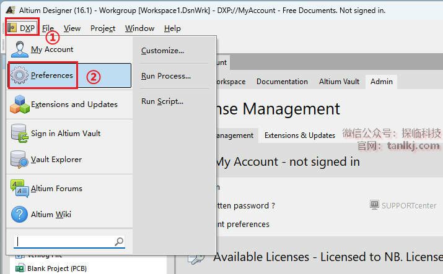
Task: Click the Extensions and Updates cubes icon
Action: (19, 105)
